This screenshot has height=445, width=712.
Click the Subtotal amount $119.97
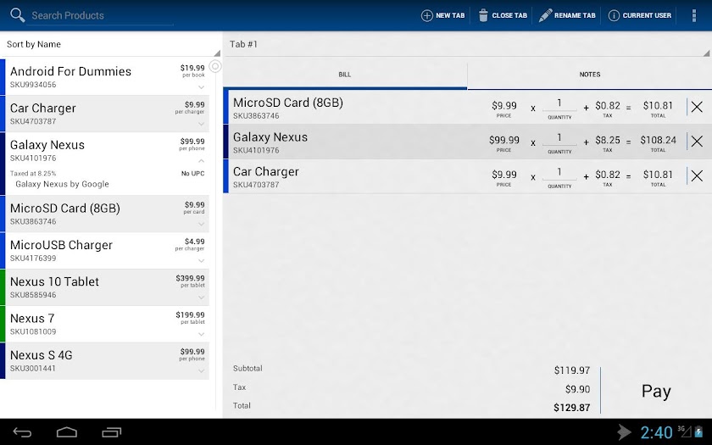pyautogui.click(x=571, y=370)
